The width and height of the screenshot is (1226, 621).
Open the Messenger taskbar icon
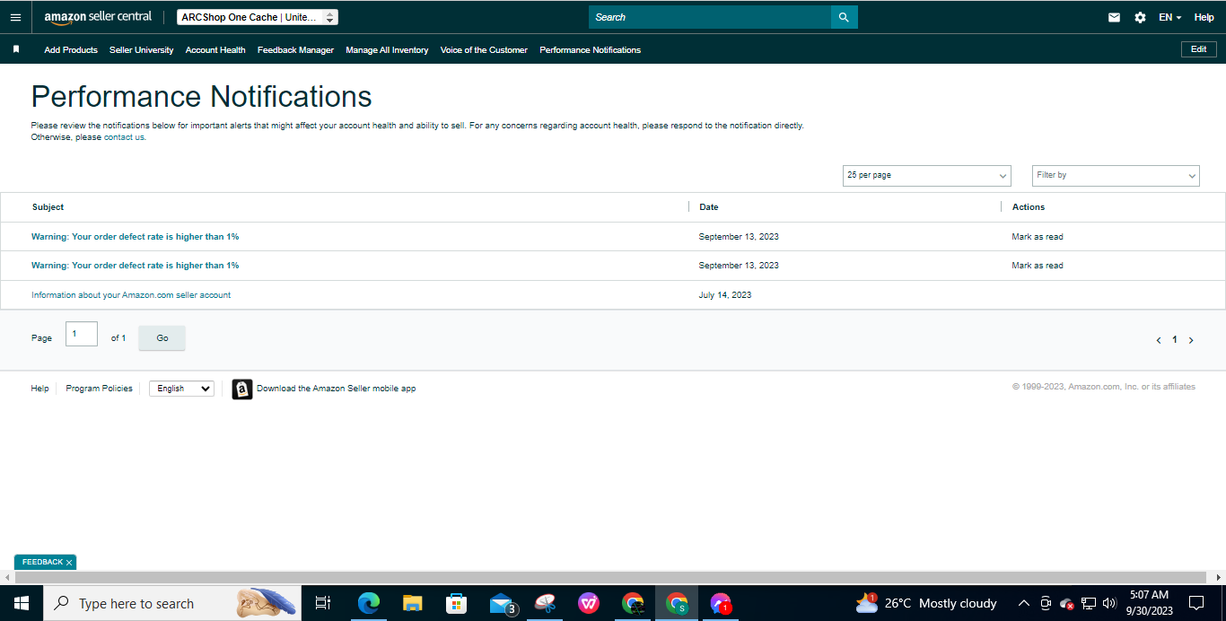[x=721, y=603]
